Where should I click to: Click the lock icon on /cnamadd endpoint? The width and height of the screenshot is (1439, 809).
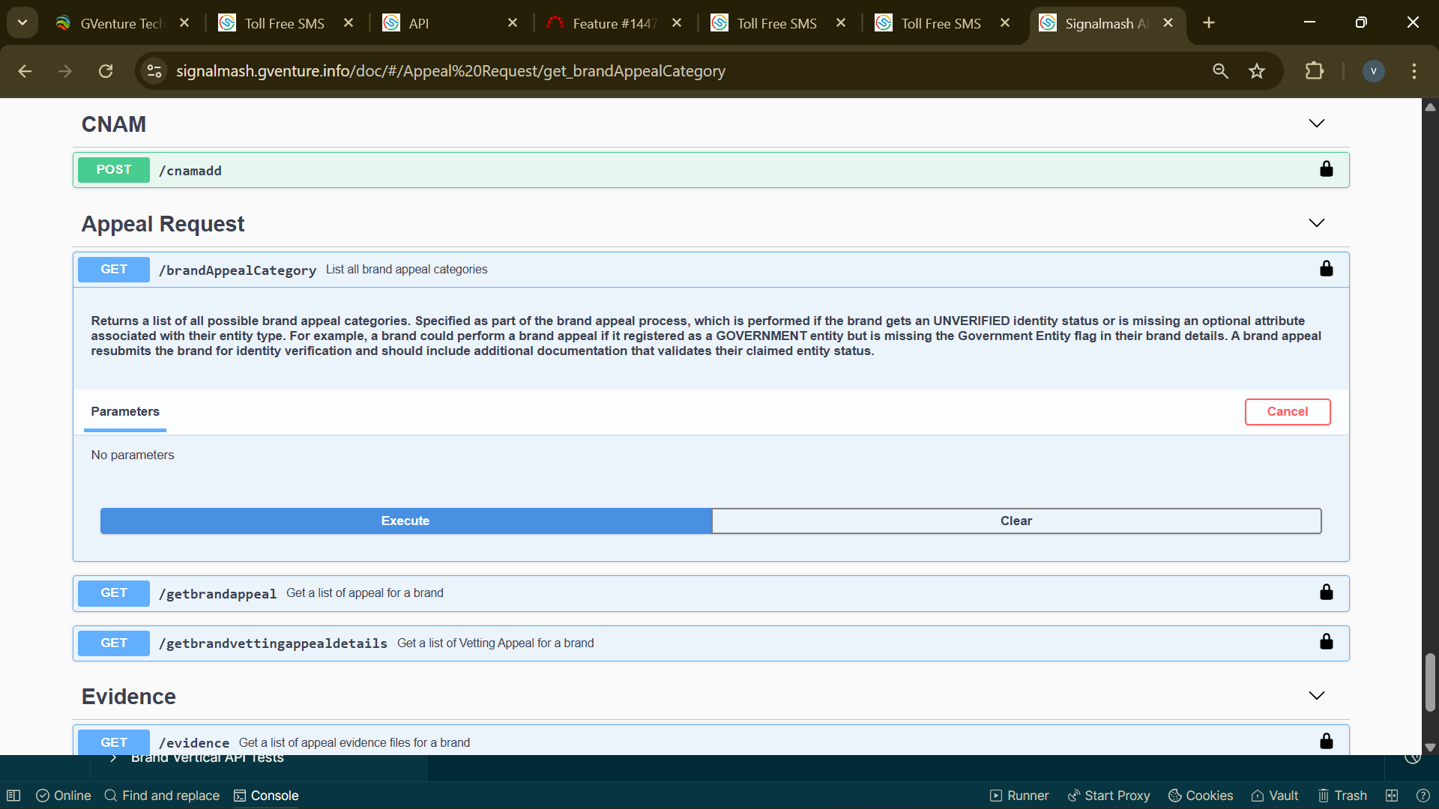coord(1326,169)
